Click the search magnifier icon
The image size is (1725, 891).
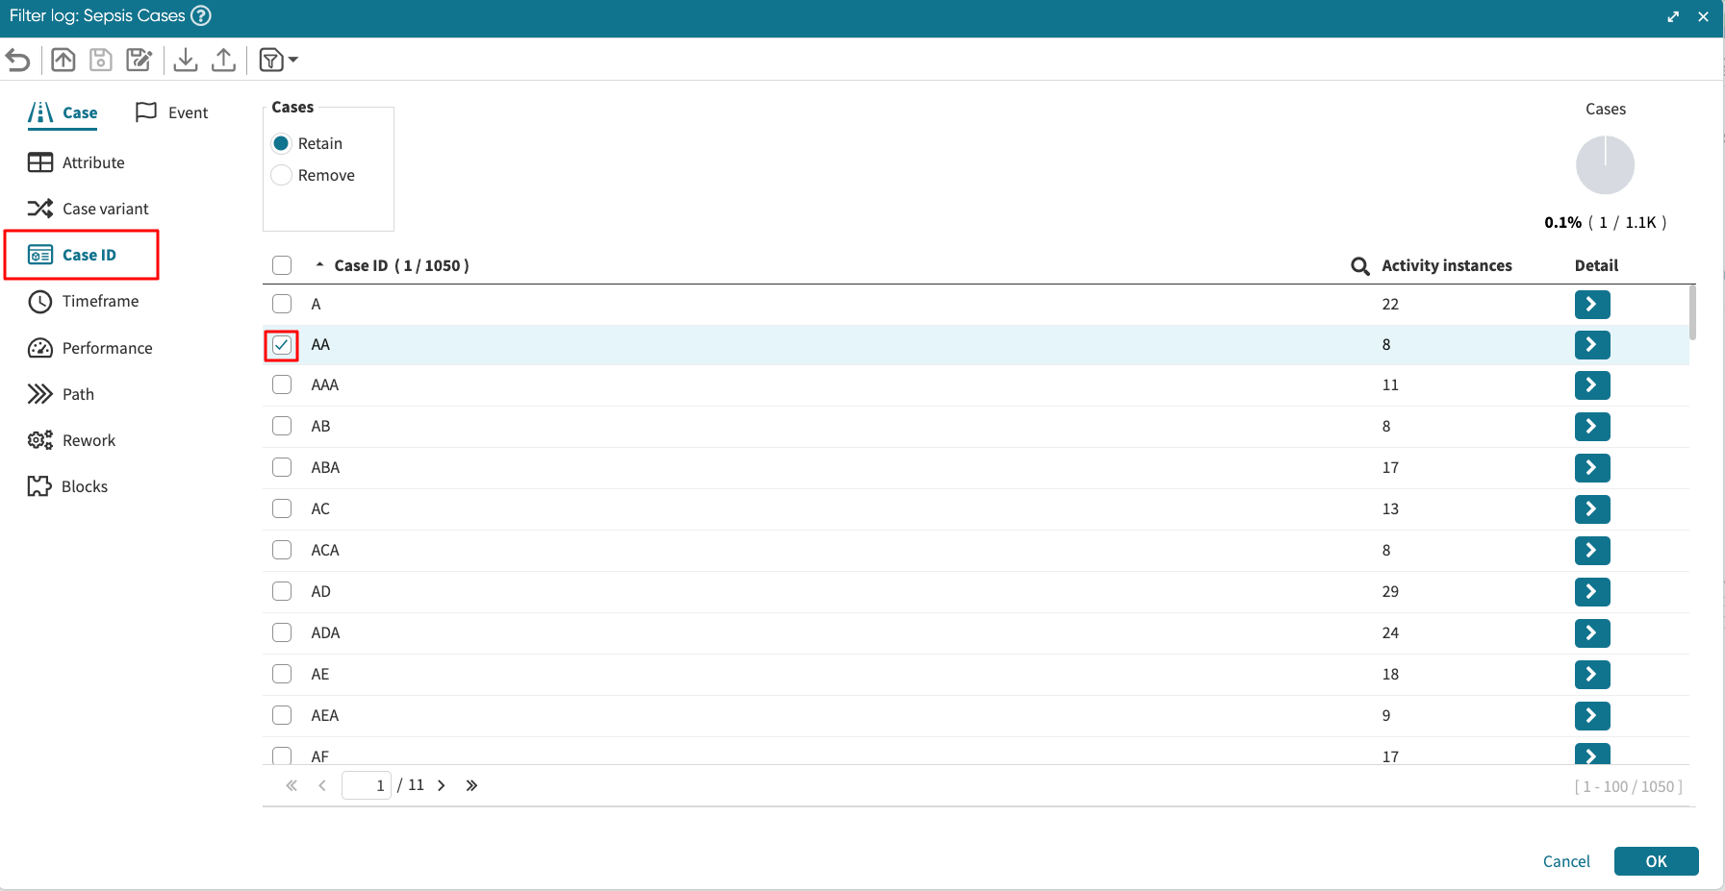coord(1359,266)
